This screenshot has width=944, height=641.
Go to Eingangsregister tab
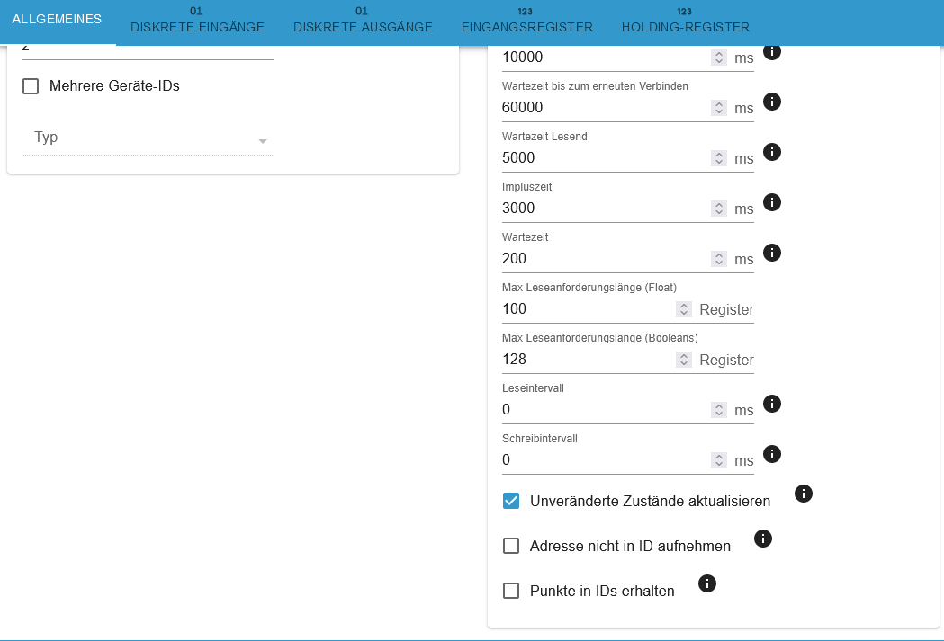pyautogui.click(x=527, y=21)
